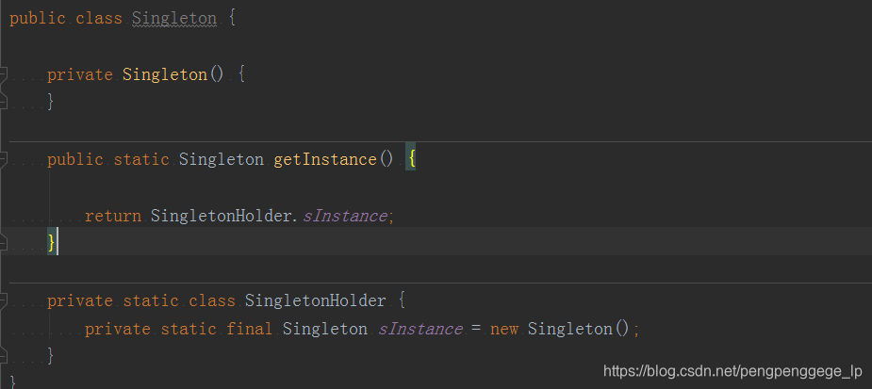The height and width of the screenshot is (389, 872).
Task: Click the 'public' keyword before 'class Singleton'
Action: pos(38,18)
